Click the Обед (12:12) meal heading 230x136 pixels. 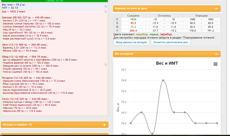click(25, 57)
